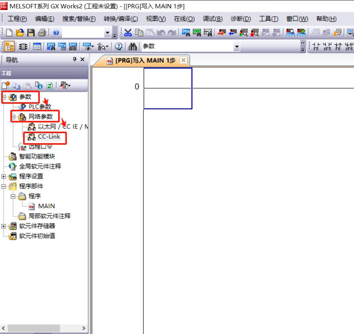
Task: Click the 工程 panel header
Action: [44, 73]
